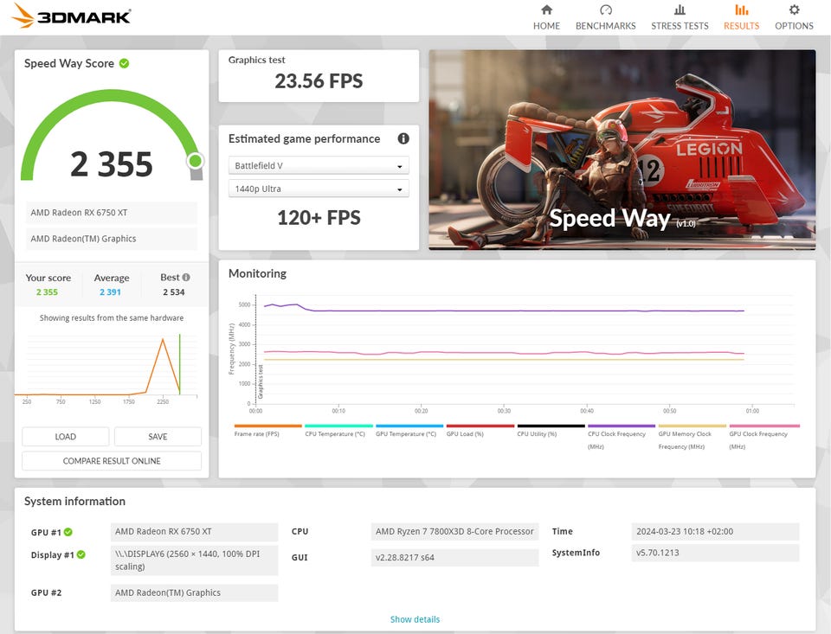
Task: Click COMPARE RESULT ONLINE button
Action: click(112, 461)
